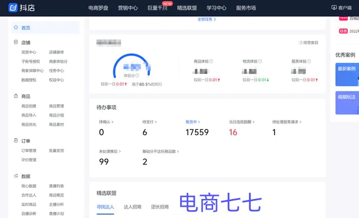Open 资质中心 under 店铺

[29, 52]
